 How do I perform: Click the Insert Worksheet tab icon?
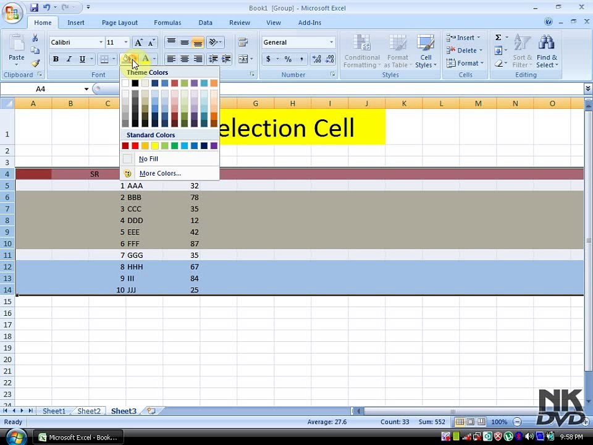tap(151, 410)
